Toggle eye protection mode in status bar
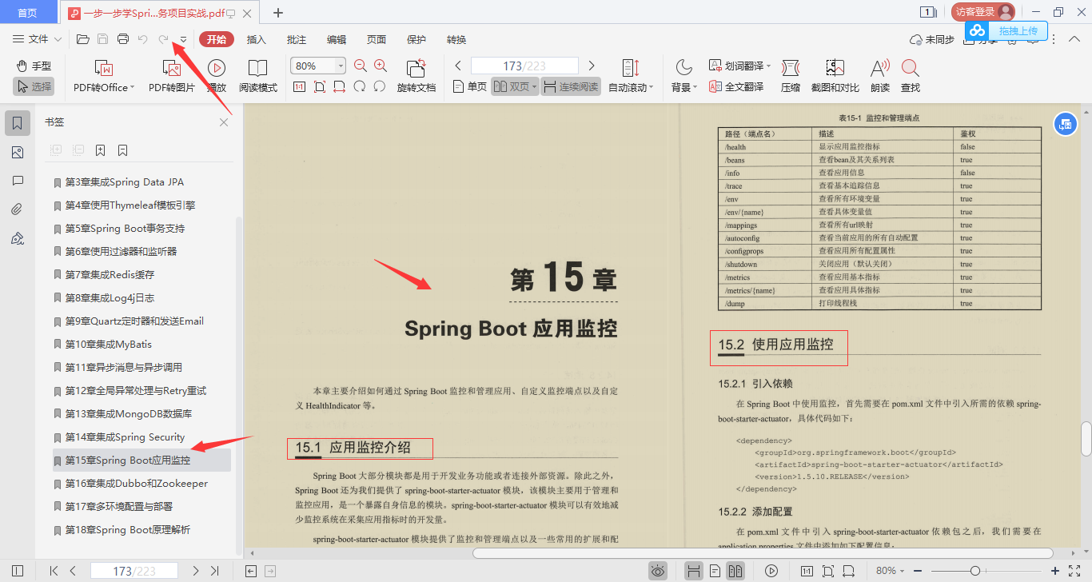 658,571
